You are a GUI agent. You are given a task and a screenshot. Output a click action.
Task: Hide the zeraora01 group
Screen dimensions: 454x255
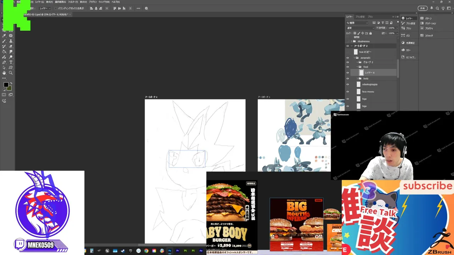click(x=348, y=58)
